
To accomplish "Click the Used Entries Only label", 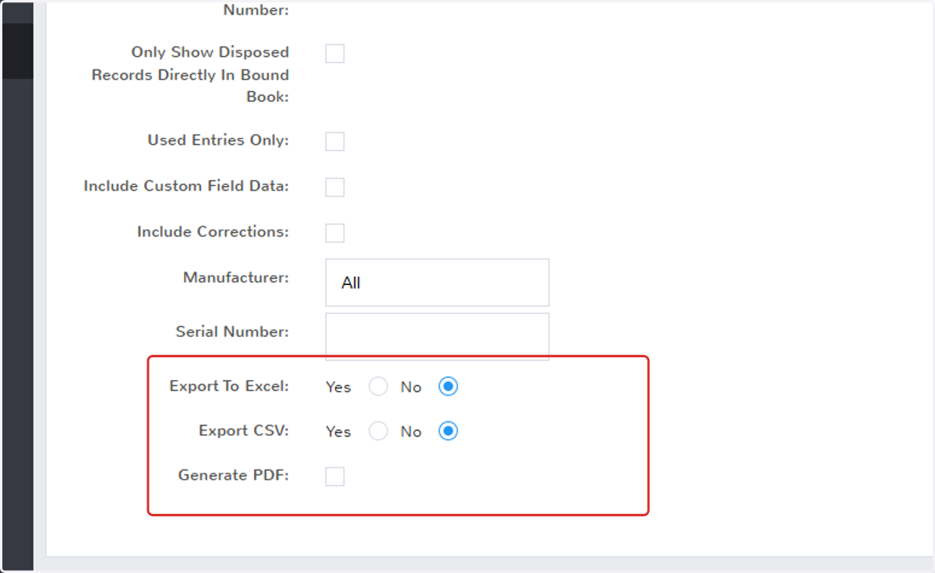I will (x=218, y=140).
